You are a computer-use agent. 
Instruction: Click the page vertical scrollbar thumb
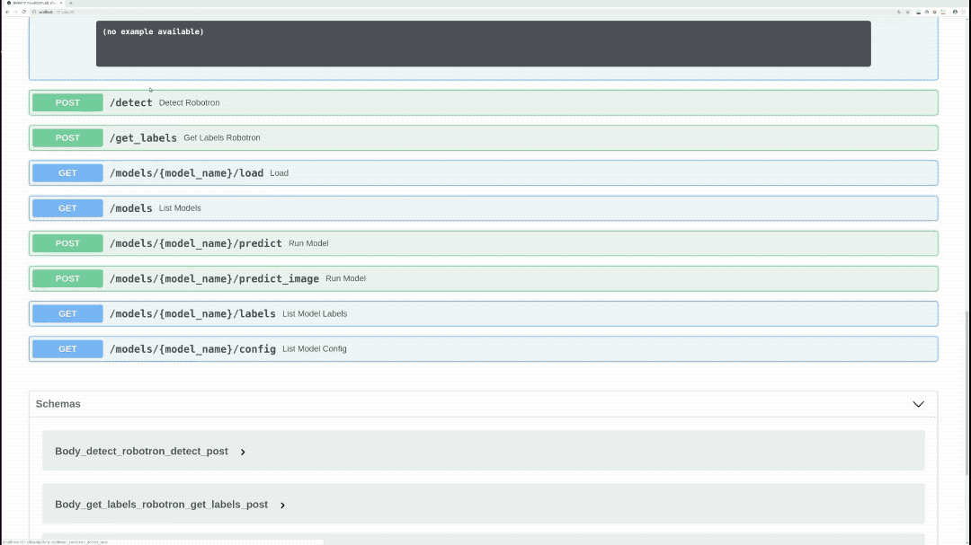[967, 393]
